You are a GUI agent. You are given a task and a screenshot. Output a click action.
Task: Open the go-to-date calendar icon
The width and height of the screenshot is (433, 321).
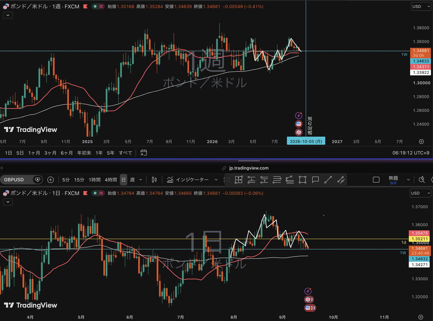(144, 153)
